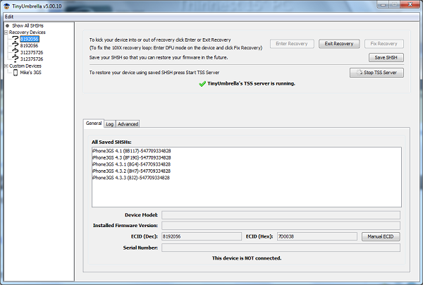The height and width of the screenshot is (285, 423).
Task: Click the 'This device is NOT connected.' text
Action: coord(247,258)
